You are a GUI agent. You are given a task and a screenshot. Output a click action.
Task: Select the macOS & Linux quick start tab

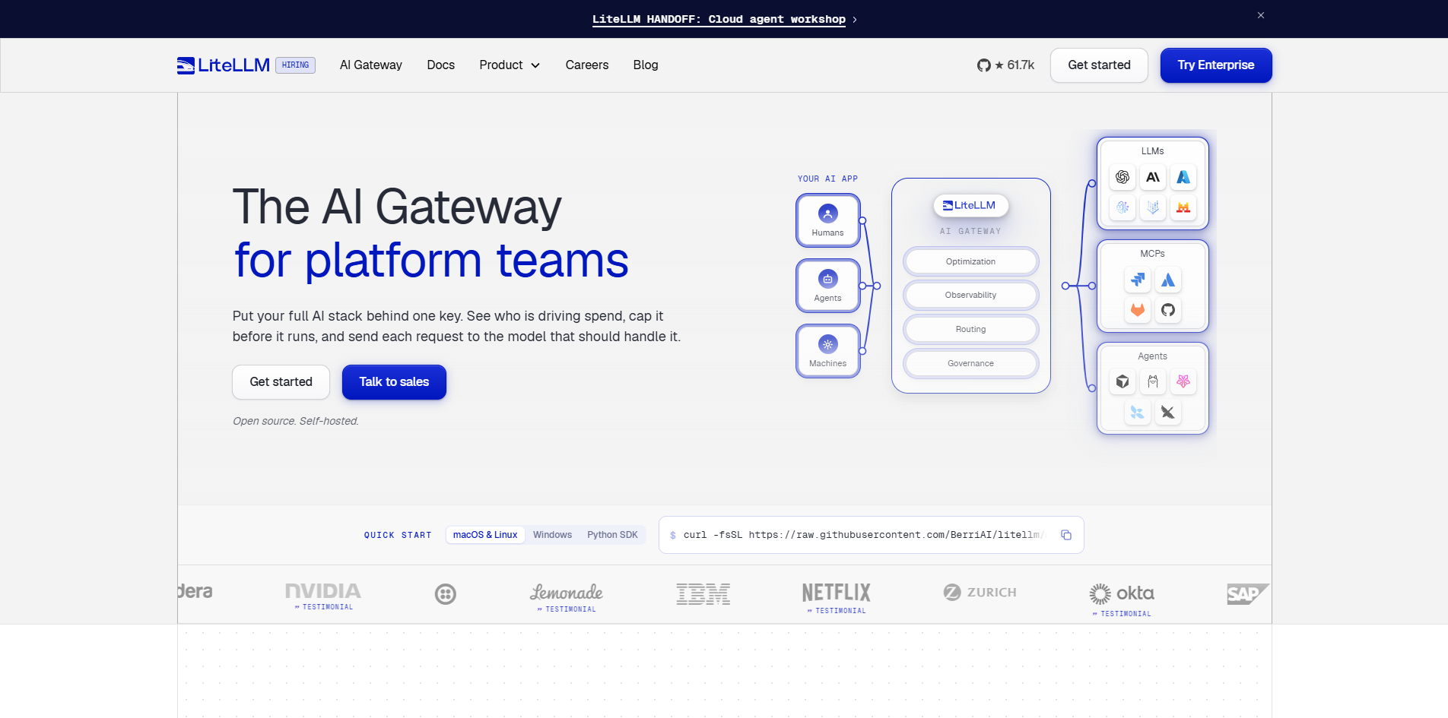coord(485,535)
